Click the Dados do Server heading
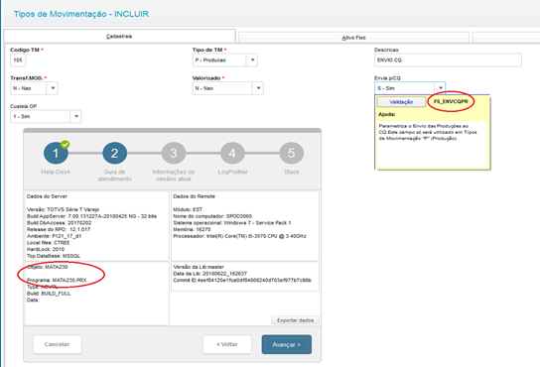The height and width of the screenshot is (367, 540). (x=48, y=196)
